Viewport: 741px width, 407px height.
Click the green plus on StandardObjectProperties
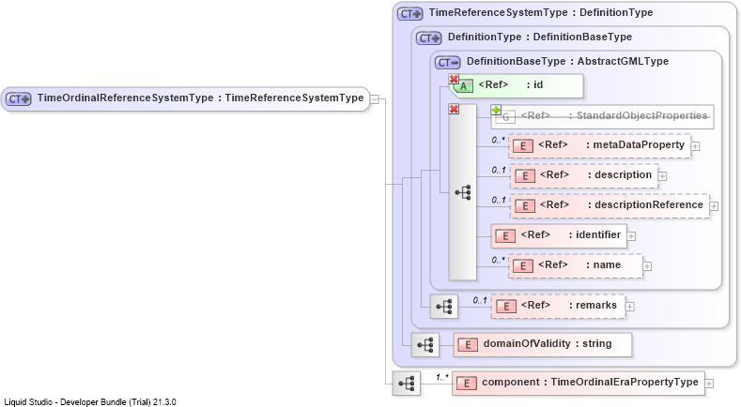pyautogui.click(x=496, y=110)
